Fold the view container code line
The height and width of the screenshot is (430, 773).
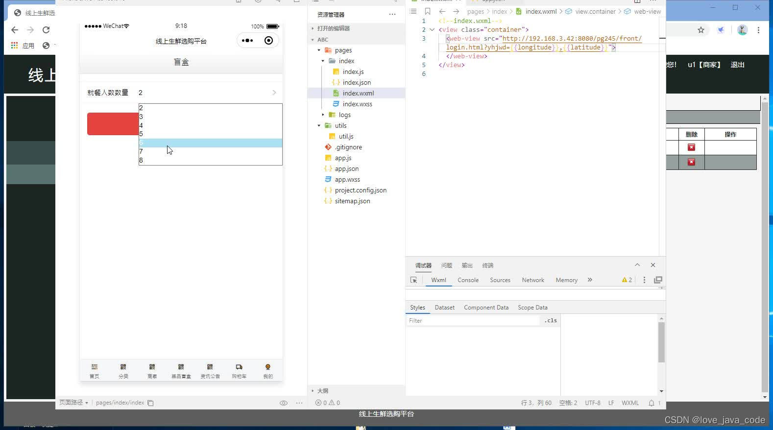point(432,29)
